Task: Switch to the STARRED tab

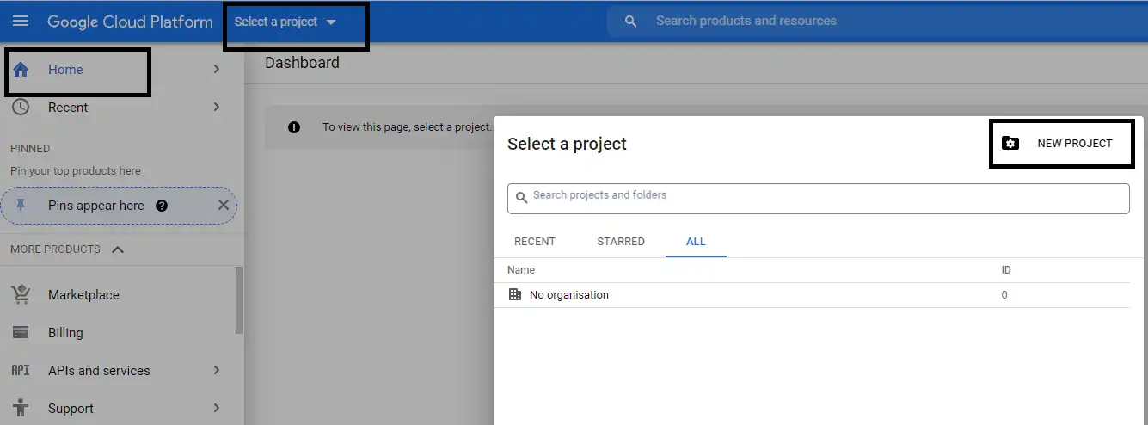Action: click(x=621, y=242)
